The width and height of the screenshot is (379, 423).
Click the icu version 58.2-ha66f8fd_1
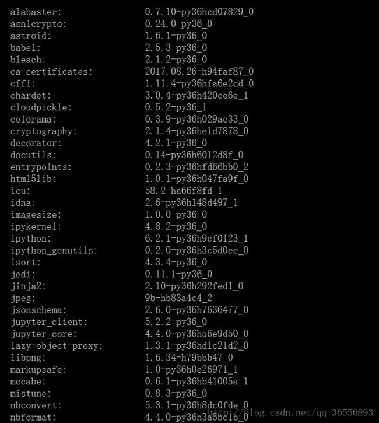[x=184, y=191]
